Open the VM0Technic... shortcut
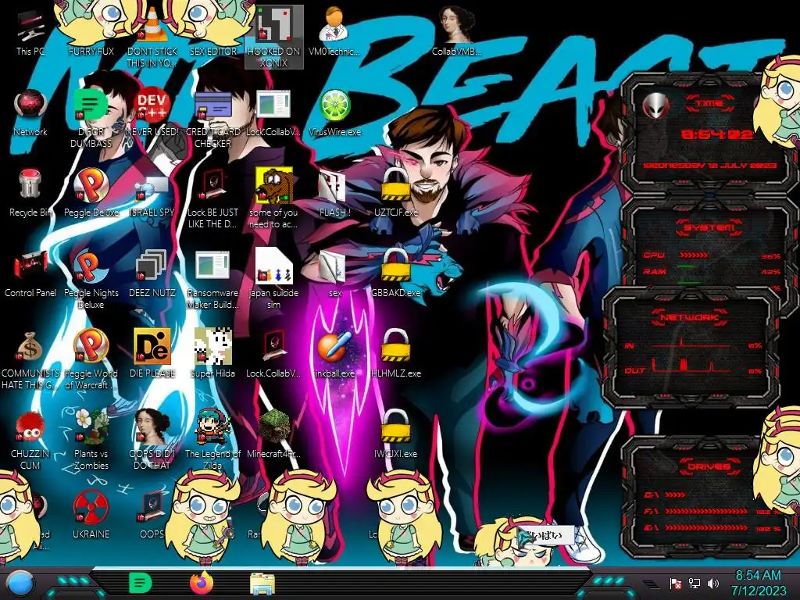Screen dimensions: 800x600 (x=334, y=31)
